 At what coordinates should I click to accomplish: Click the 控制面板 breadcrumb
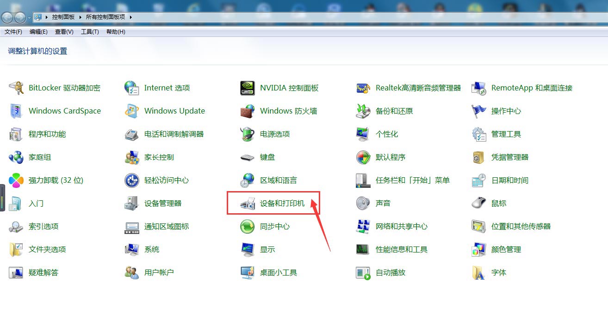[x=63, y=17]
